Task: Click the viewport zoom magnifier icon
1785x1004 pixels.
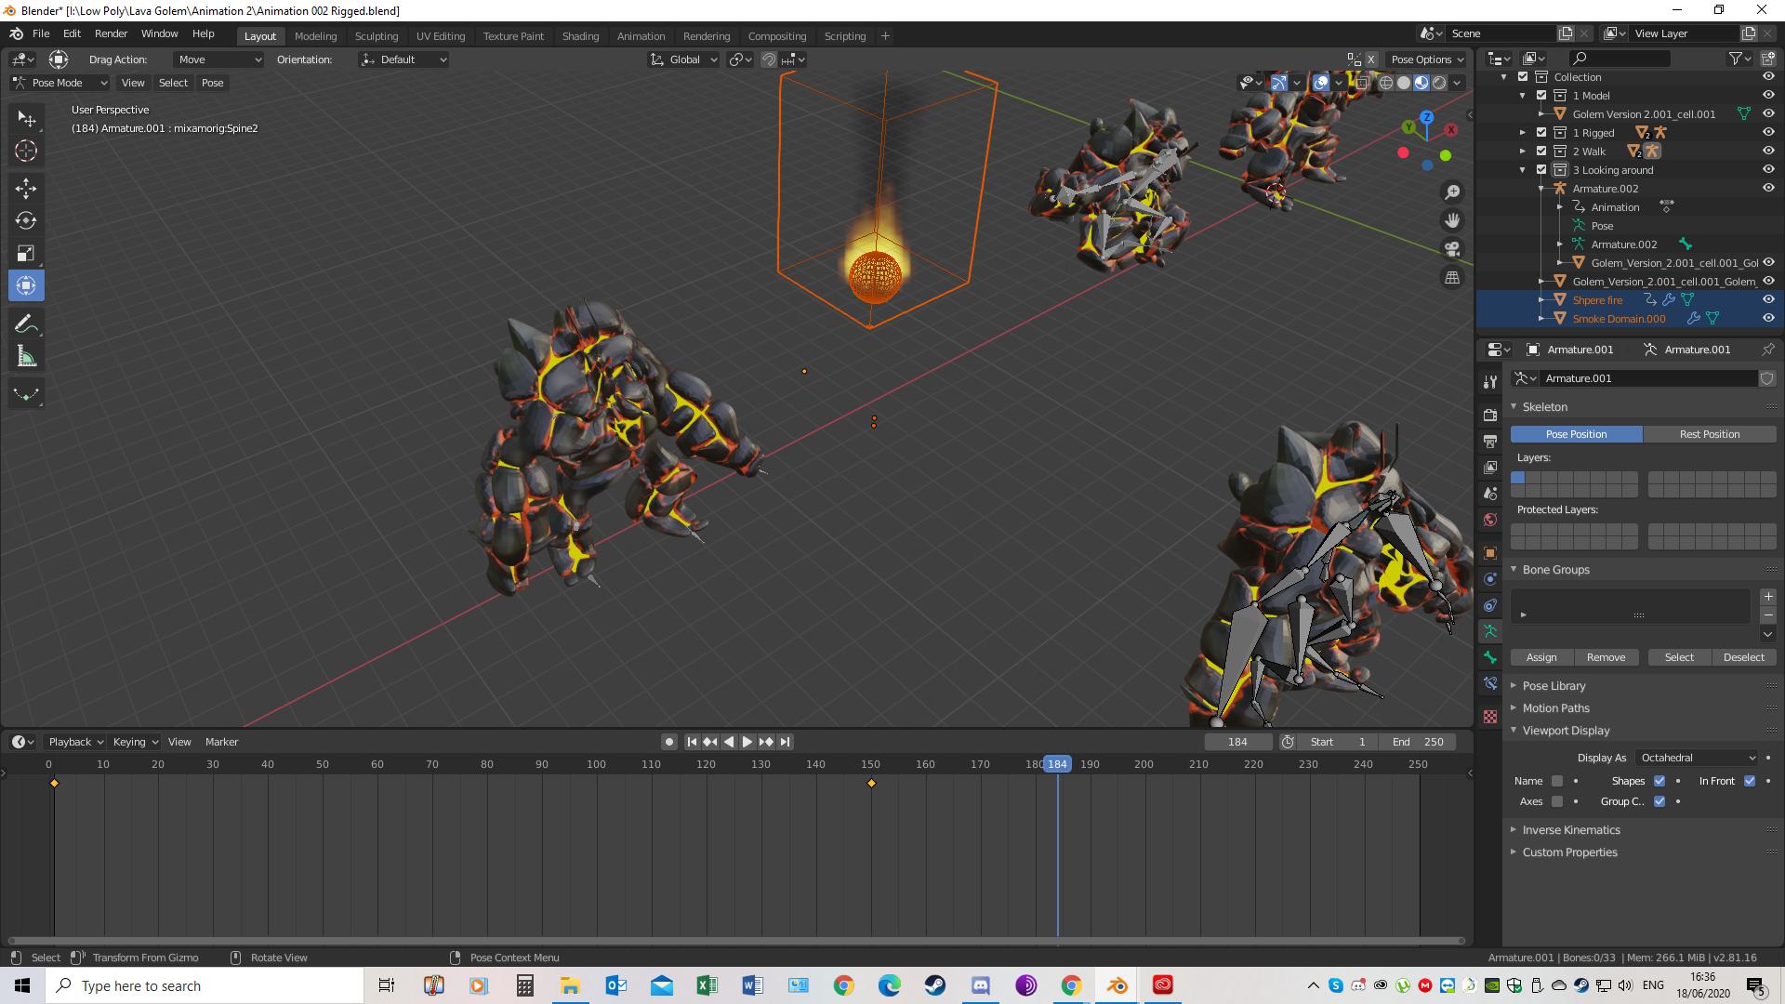Action: click(1452, 192)
